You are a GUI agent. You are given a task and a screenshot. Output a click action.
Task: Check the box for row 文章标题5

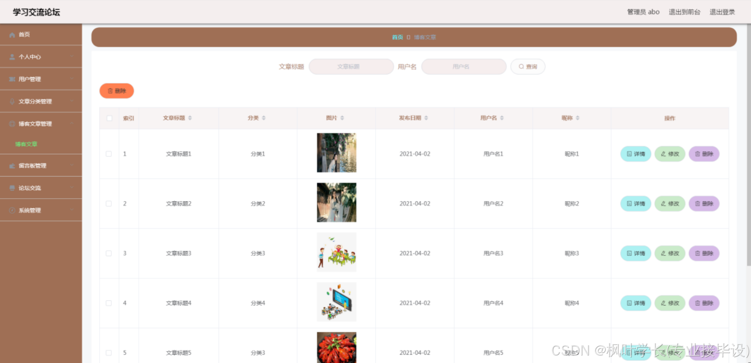tap(109, 353)
